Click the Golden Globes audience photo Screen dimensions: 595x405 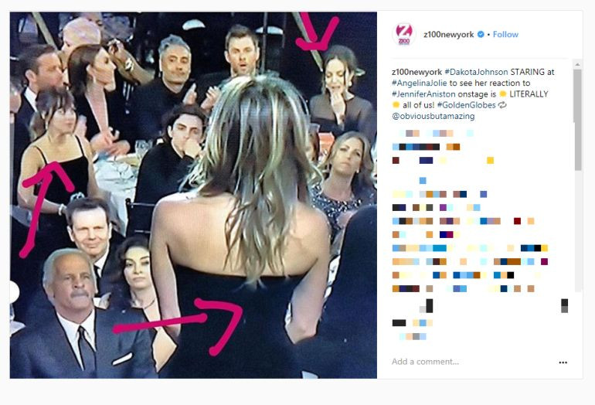tap(193, 195)
